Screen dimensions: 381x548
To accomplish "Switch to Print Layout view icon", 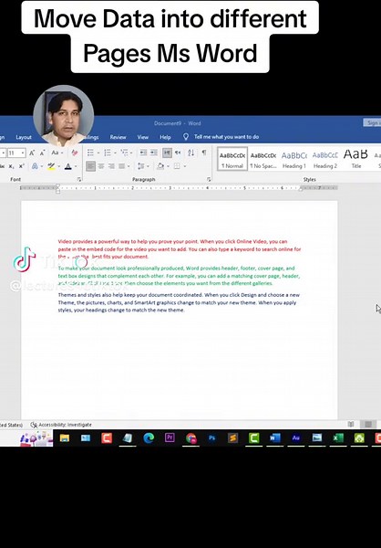I will (x=368, y=425).
